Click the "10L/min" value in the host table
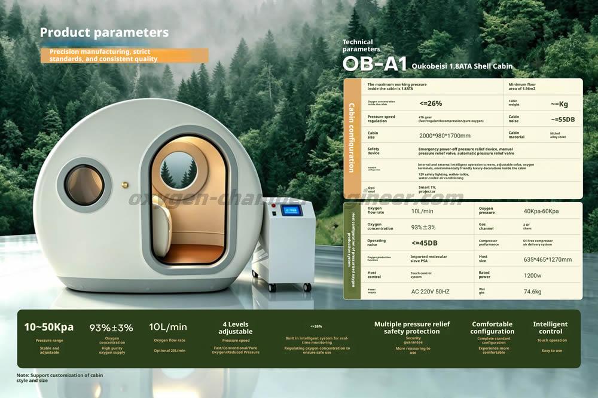598x398 pixels. coord(422,211)
